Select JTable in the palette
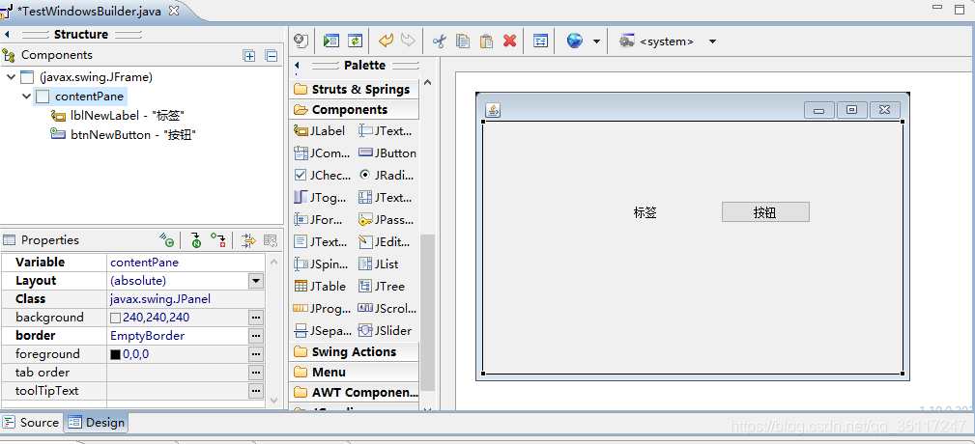 pos(320,287)
